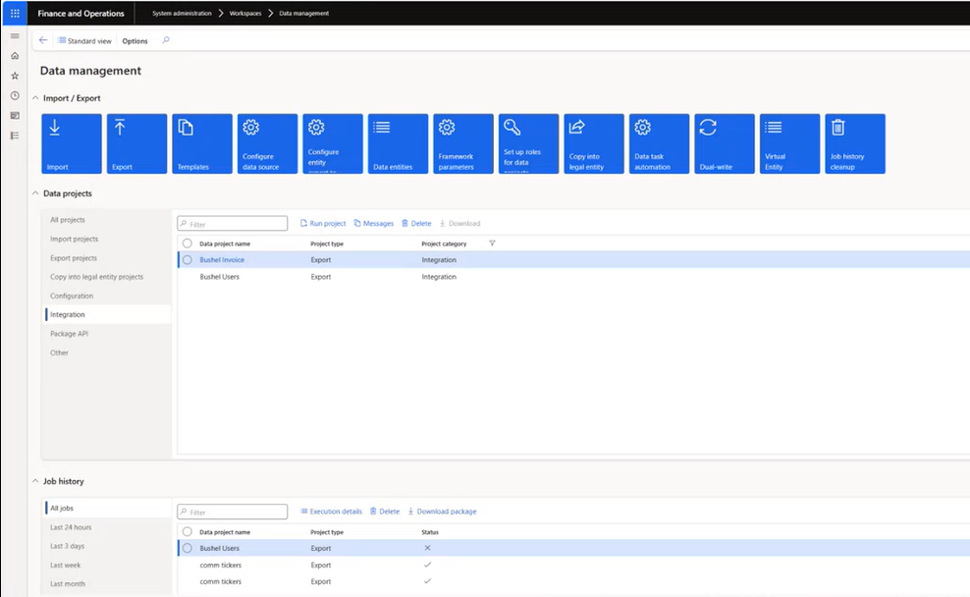Toggle select-all circle in Data projects grid
970x597 pixels.
pos(188,244)
